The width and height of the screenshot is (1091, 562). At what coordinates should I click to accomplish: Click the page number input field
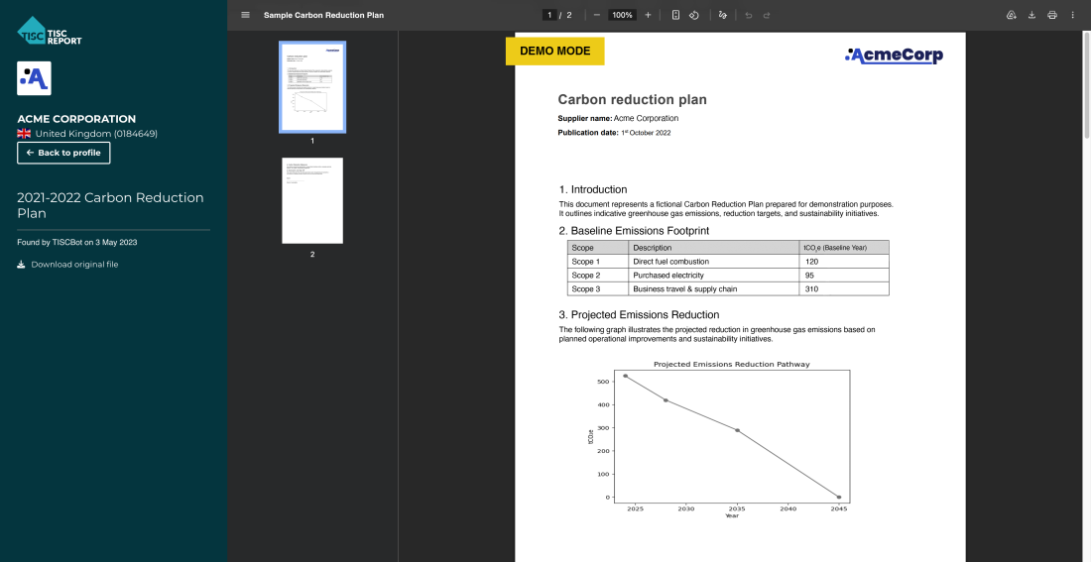[549, 15]
